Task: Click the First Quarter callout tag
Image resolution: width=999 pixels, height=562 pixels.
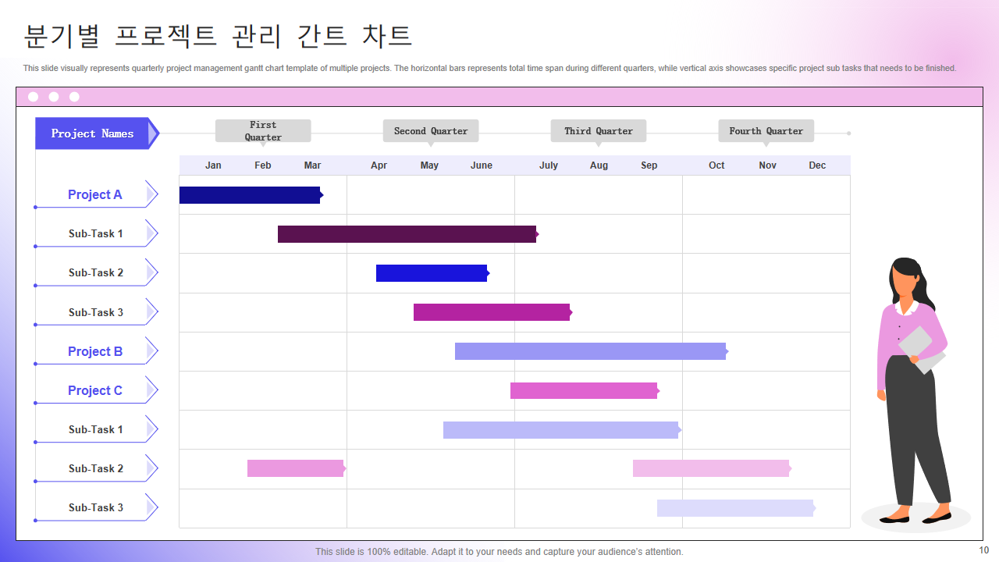Action: click(263, 131)
